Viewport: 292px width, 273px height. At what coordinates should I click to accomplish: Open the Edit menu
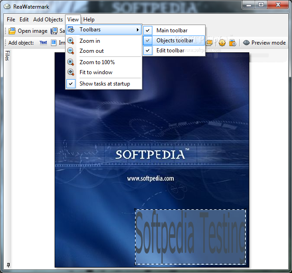tap(24, 20)
